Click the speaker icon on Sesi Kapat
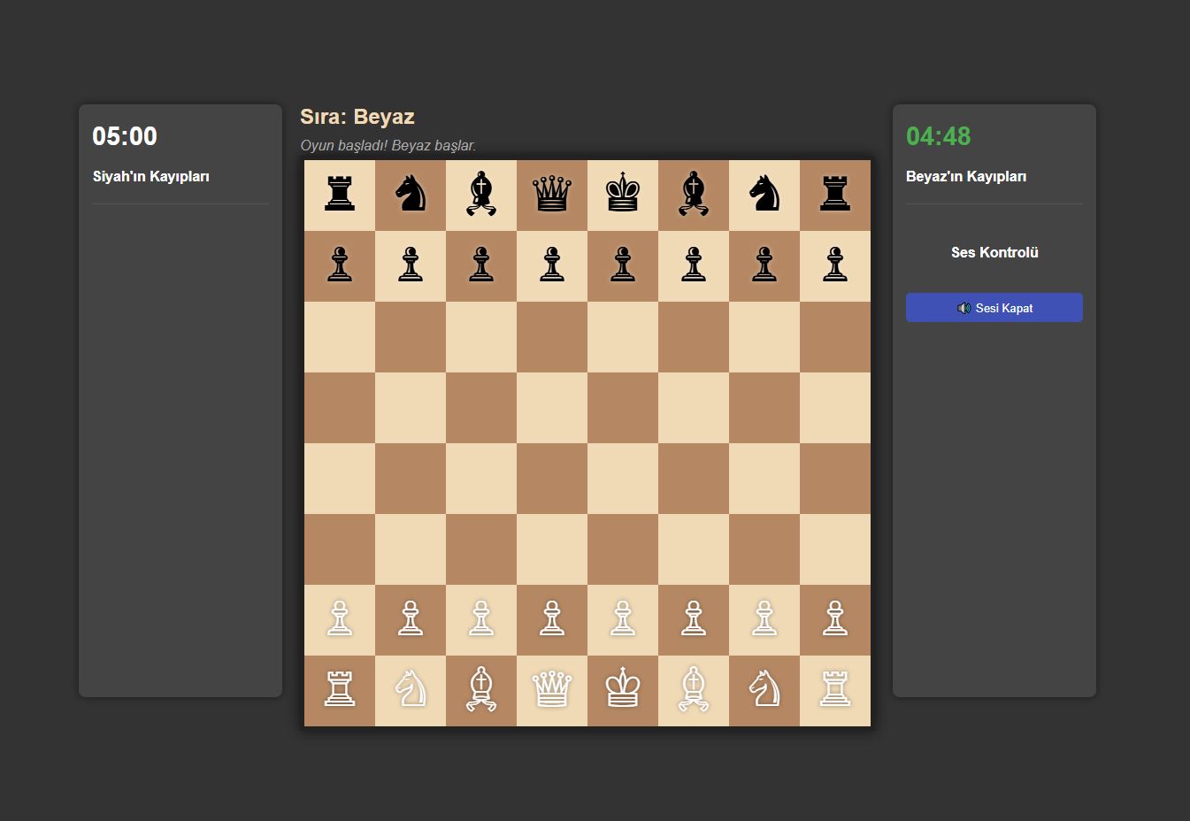This screenshot has height=821, width=1190. tap(964, 308)
